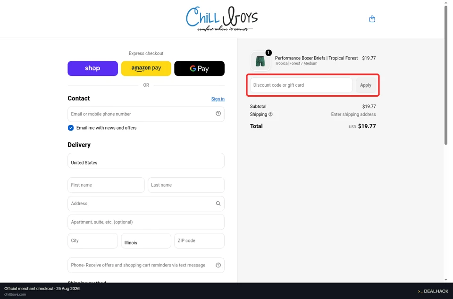Click the chillboys.com domain text
453x299 pixels.
point(15,294)
